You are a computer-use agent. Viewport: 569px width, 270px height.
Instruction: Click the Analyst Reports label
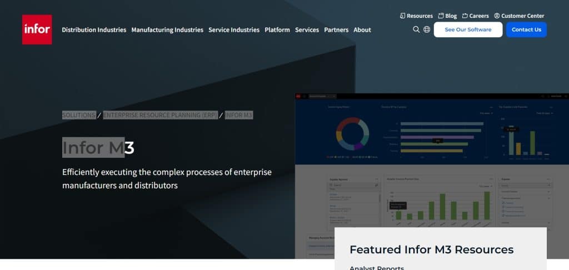tap(377, 268)
